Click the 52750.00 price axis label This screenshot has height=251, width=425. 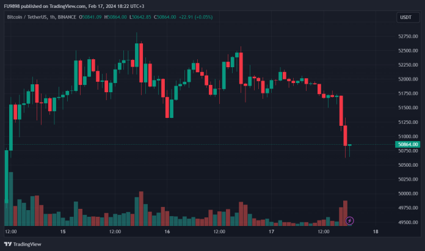pos(407,36)
